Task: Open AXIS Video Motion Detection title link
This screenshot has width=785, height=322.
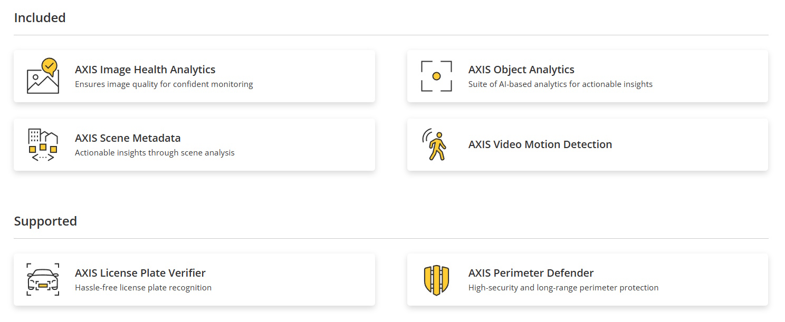Action: [x=540, y=144]
